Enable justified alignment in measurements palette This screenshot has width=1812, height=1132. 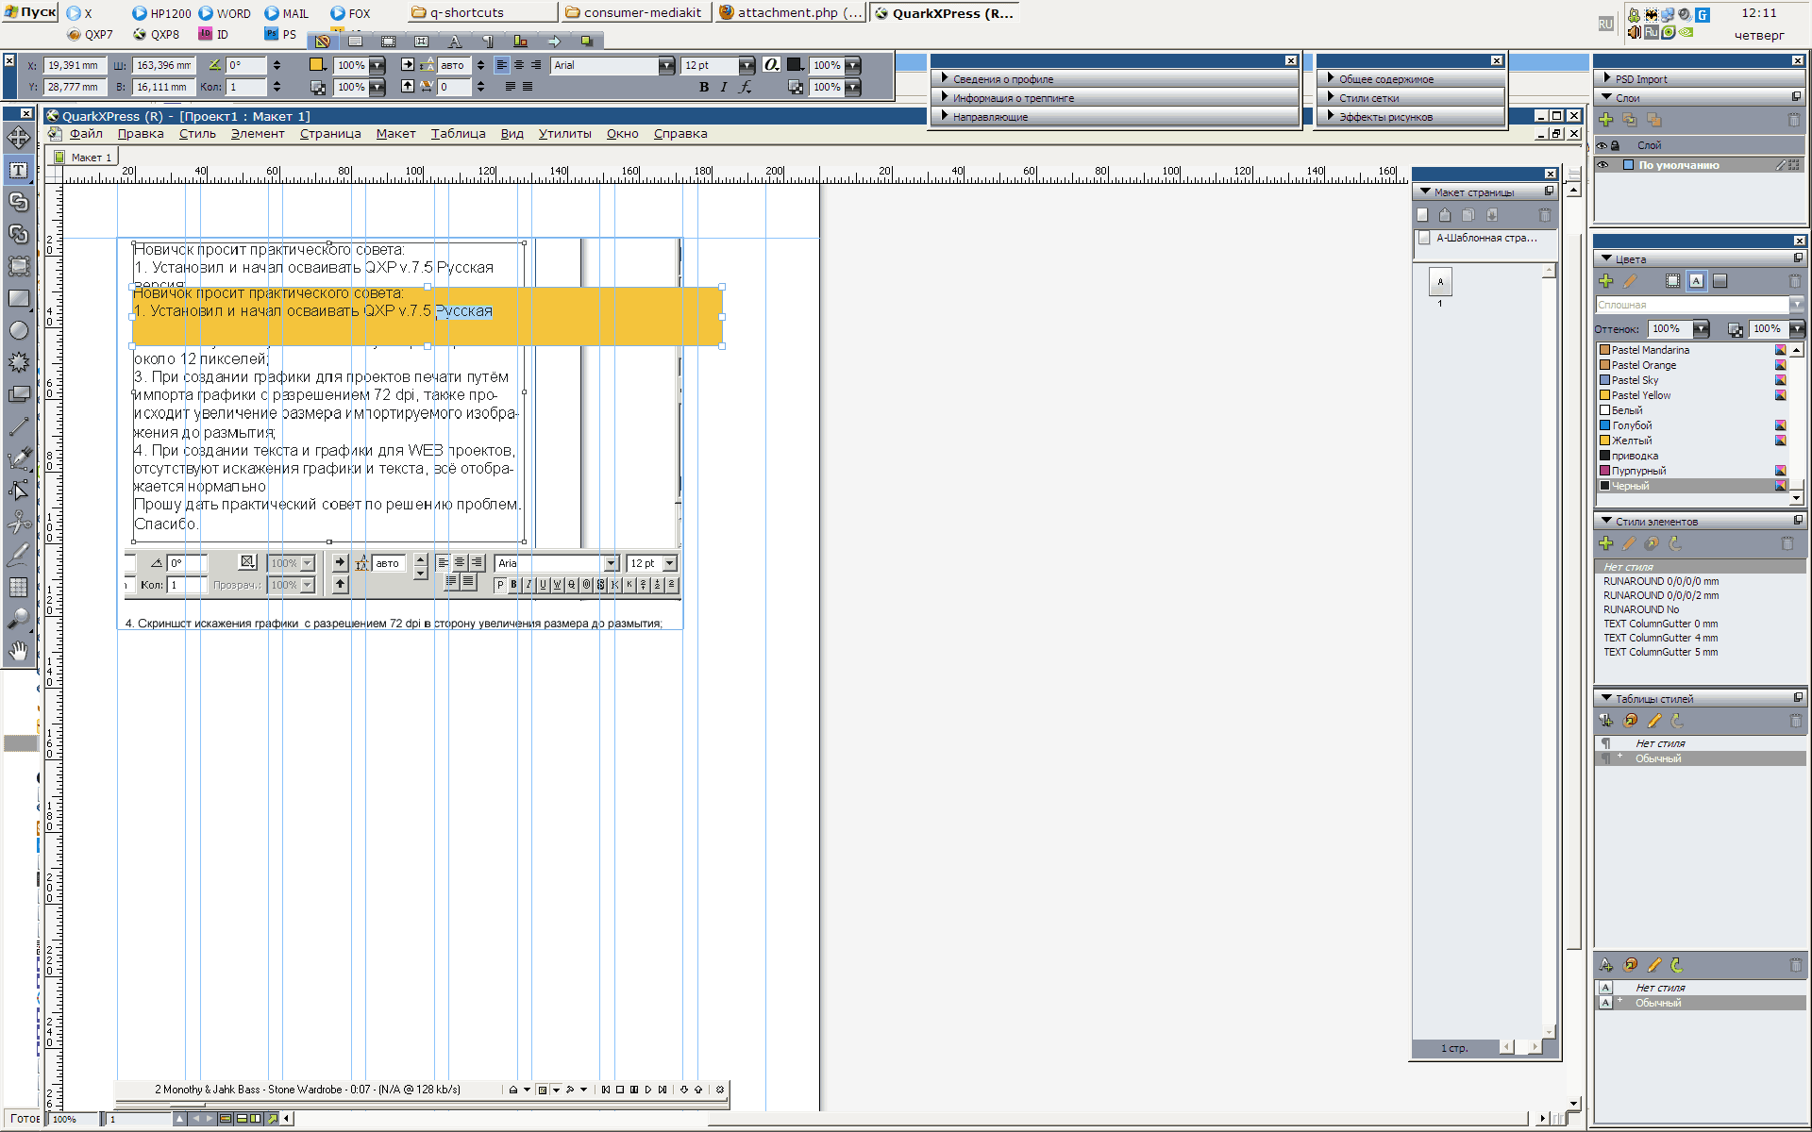tap(511, 87)
